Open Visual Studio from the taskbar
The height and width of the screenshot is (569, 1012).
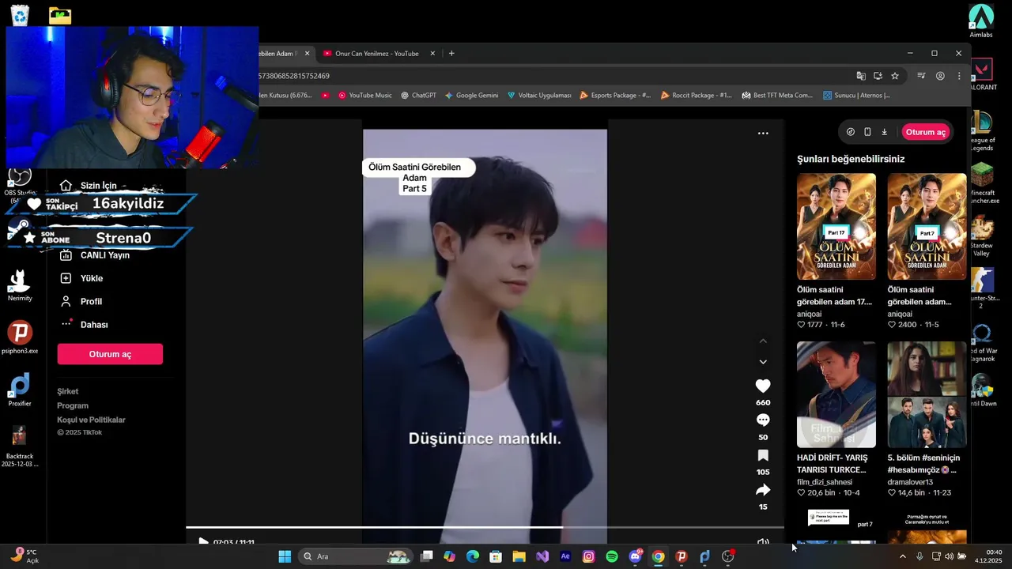click(x=542, y=556)
